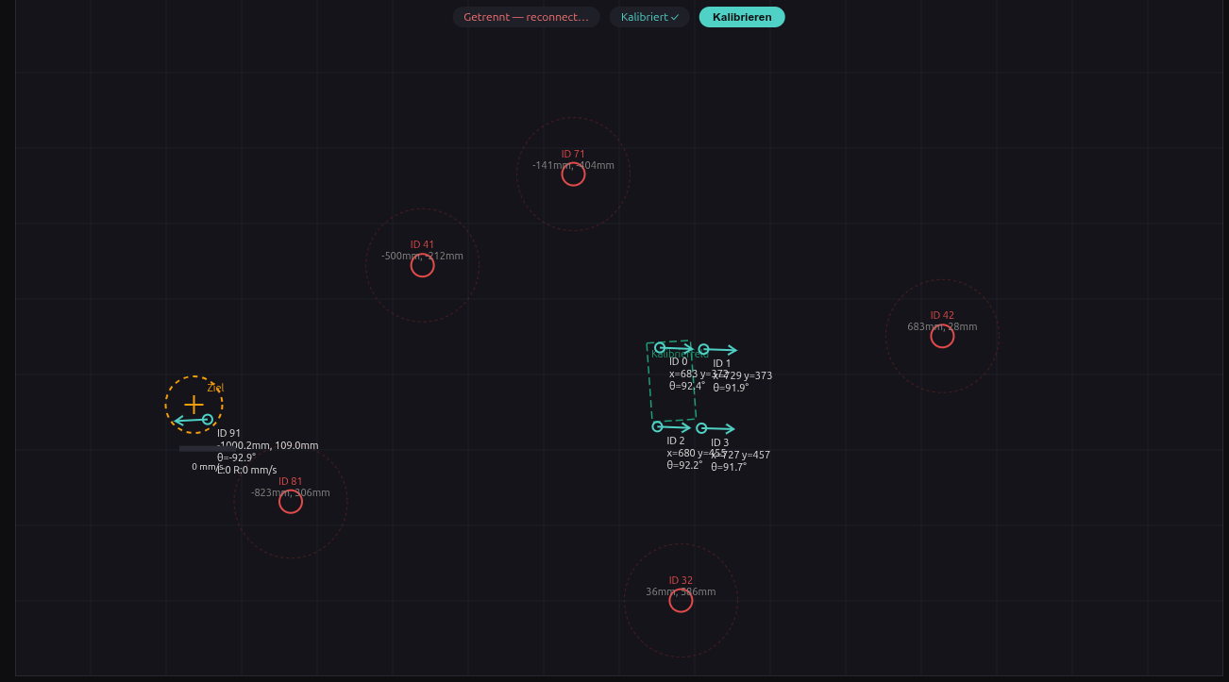Screen dimensions: 1229x682
Task: Click the ID 1 calibration marker
Action: 703,349
